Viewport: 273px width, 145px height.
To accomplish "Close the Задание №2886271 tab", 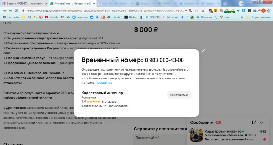I will click(x=46, y=4).
